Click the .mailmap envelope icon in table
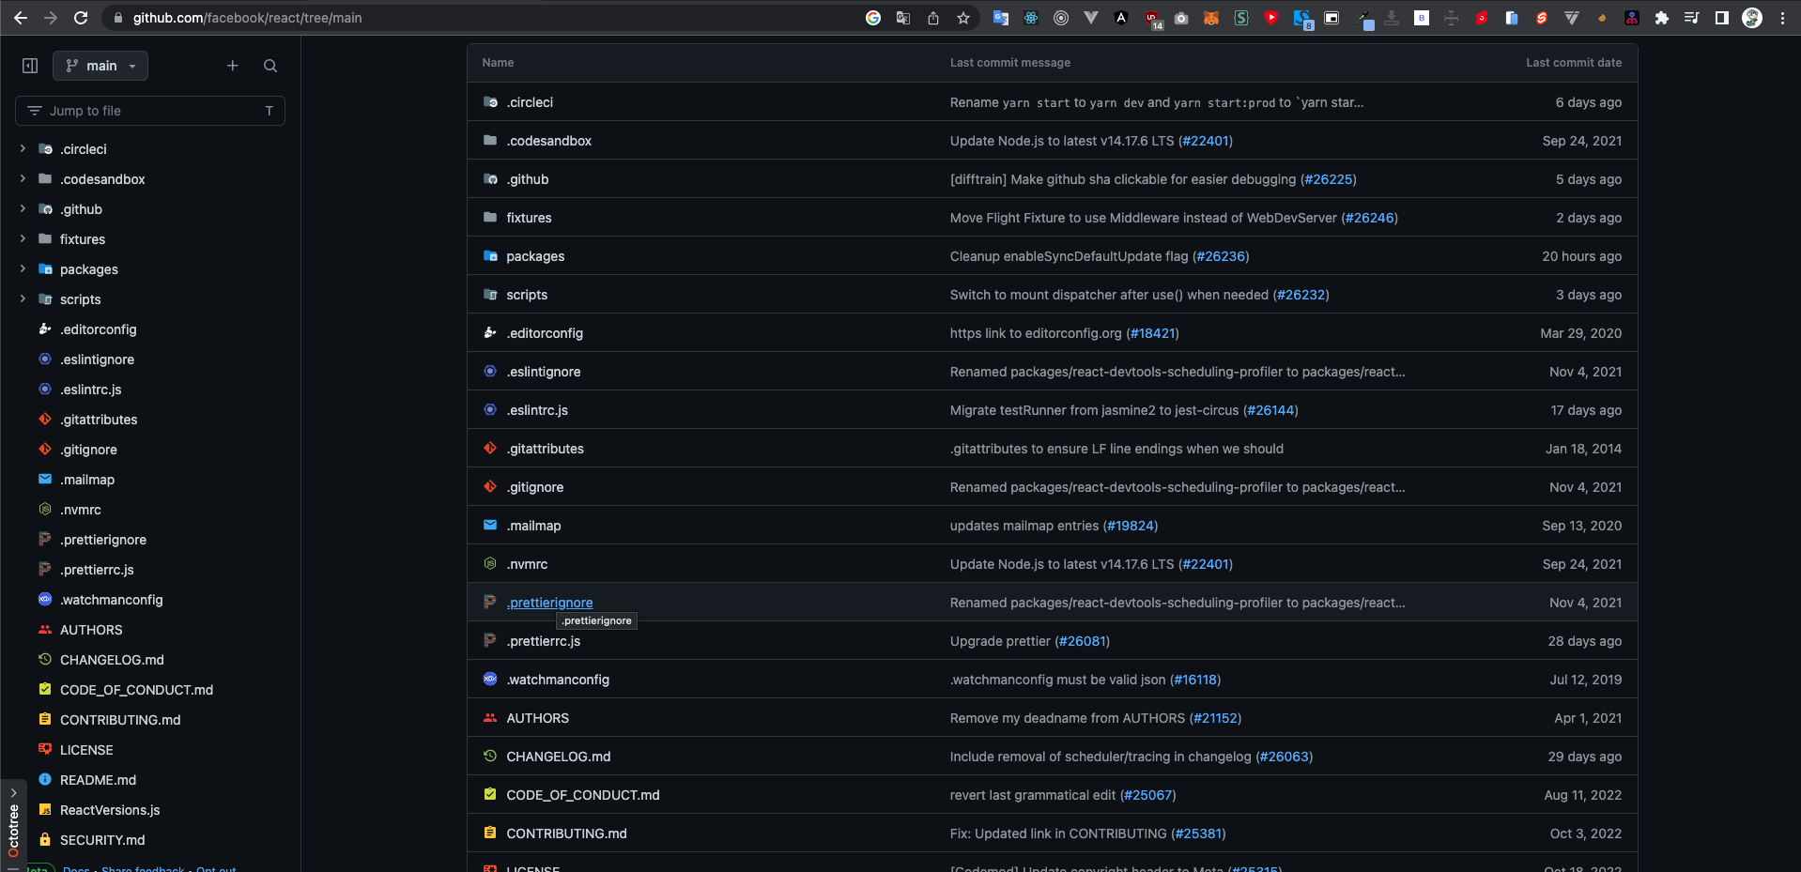This screenshot has width=1801, height=872. pyautogui.click(x=490, y=526)
